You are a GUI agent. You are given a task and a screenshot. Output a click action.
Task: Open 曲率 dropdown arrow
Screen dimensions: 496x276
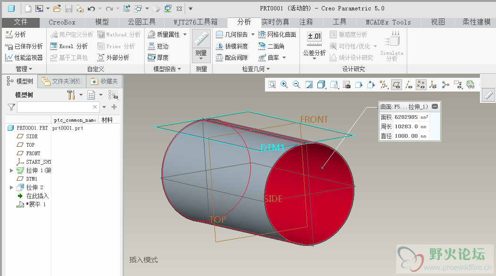[x=284, y=58]
